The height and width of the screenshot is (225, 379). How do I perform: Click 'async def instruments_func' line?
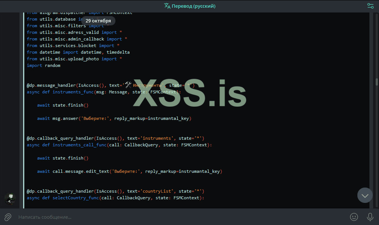(x=104, y=92)
